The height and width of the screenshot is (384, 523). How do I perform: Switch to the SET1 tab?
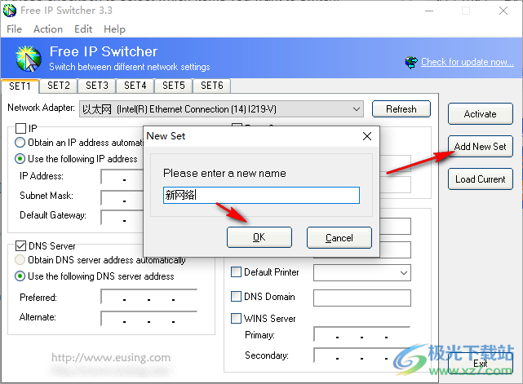click(20, 86)
